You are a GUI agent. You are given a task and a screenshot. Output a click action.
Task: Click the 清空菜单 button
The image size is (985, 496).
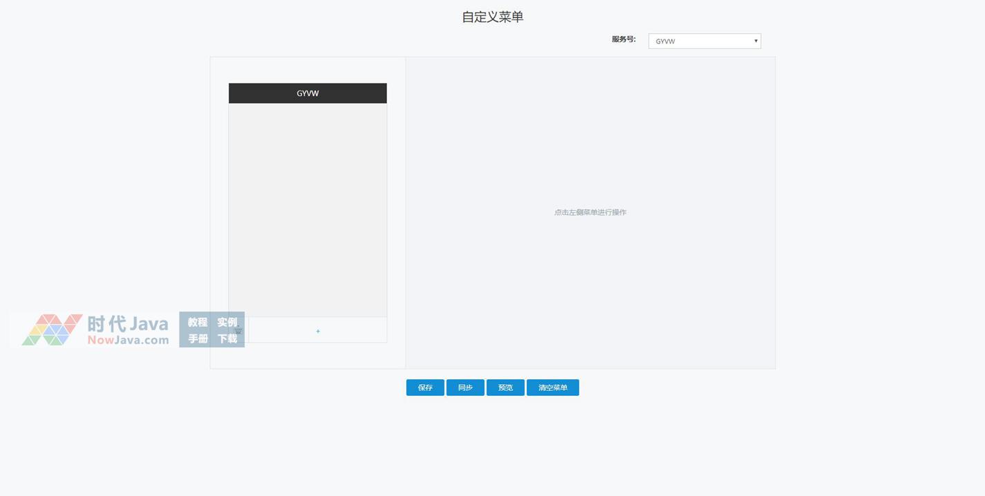[x=552, y=388]
